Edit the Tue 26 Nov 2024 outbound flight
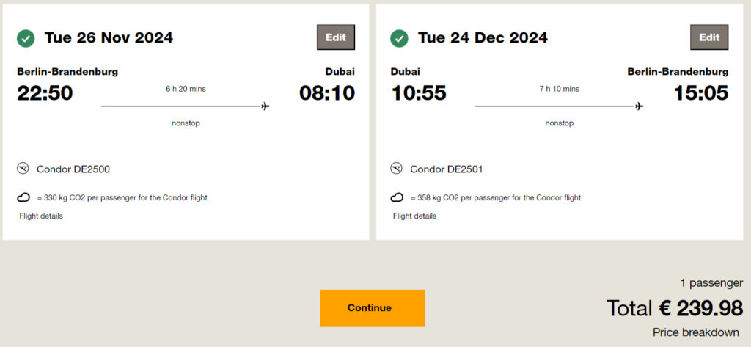 336,37
